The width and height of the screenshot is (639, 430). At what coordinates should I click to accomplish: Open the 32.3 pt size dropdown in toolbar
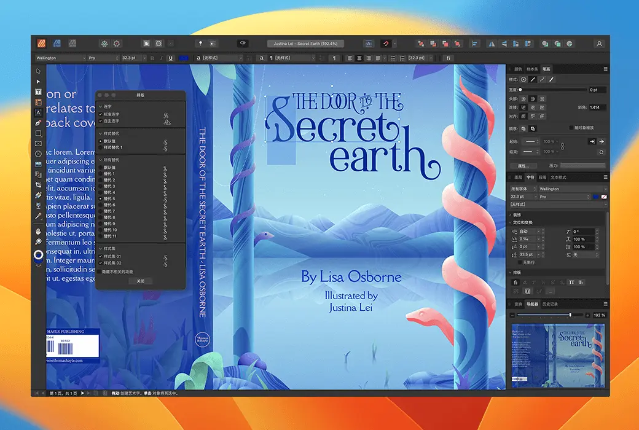coord(134,58)
